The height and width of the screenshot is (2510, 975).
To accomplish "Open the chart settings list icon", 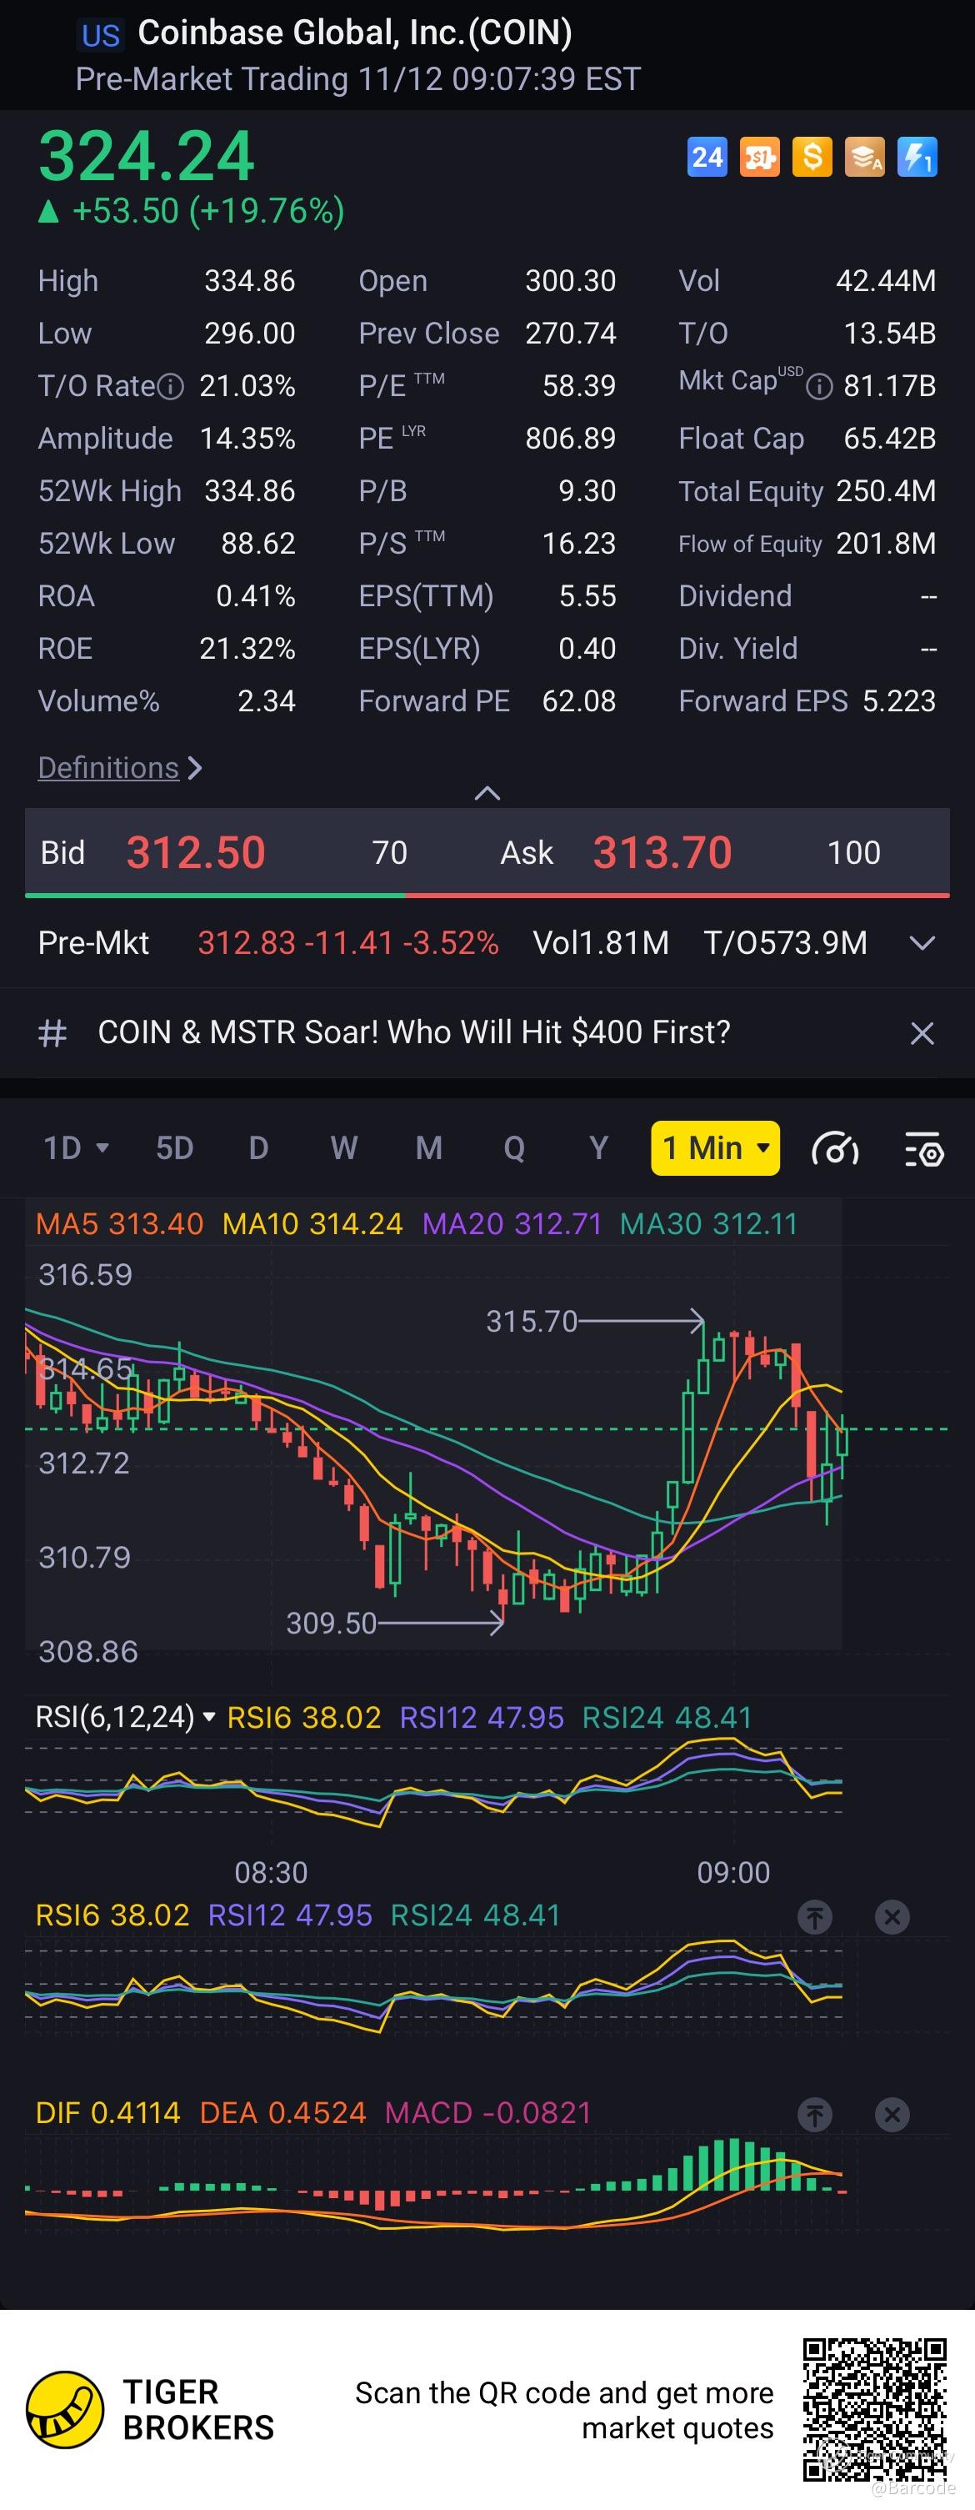I will coord(924,1149).
